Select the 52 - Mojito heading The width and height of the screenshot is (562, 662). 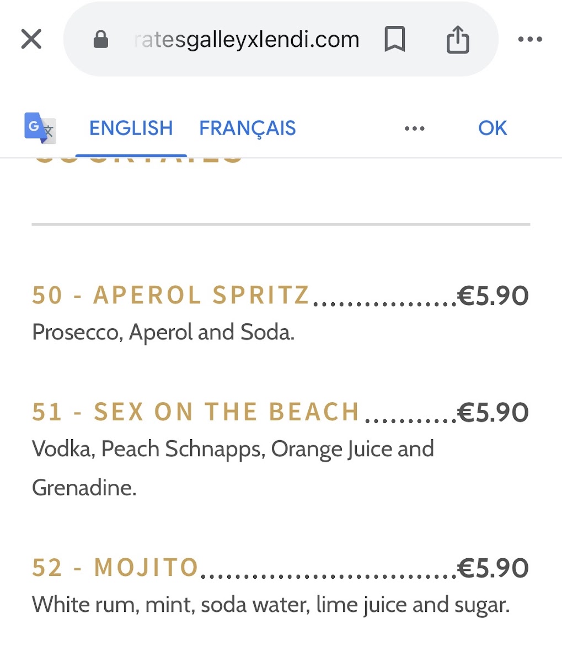[115, 568]
